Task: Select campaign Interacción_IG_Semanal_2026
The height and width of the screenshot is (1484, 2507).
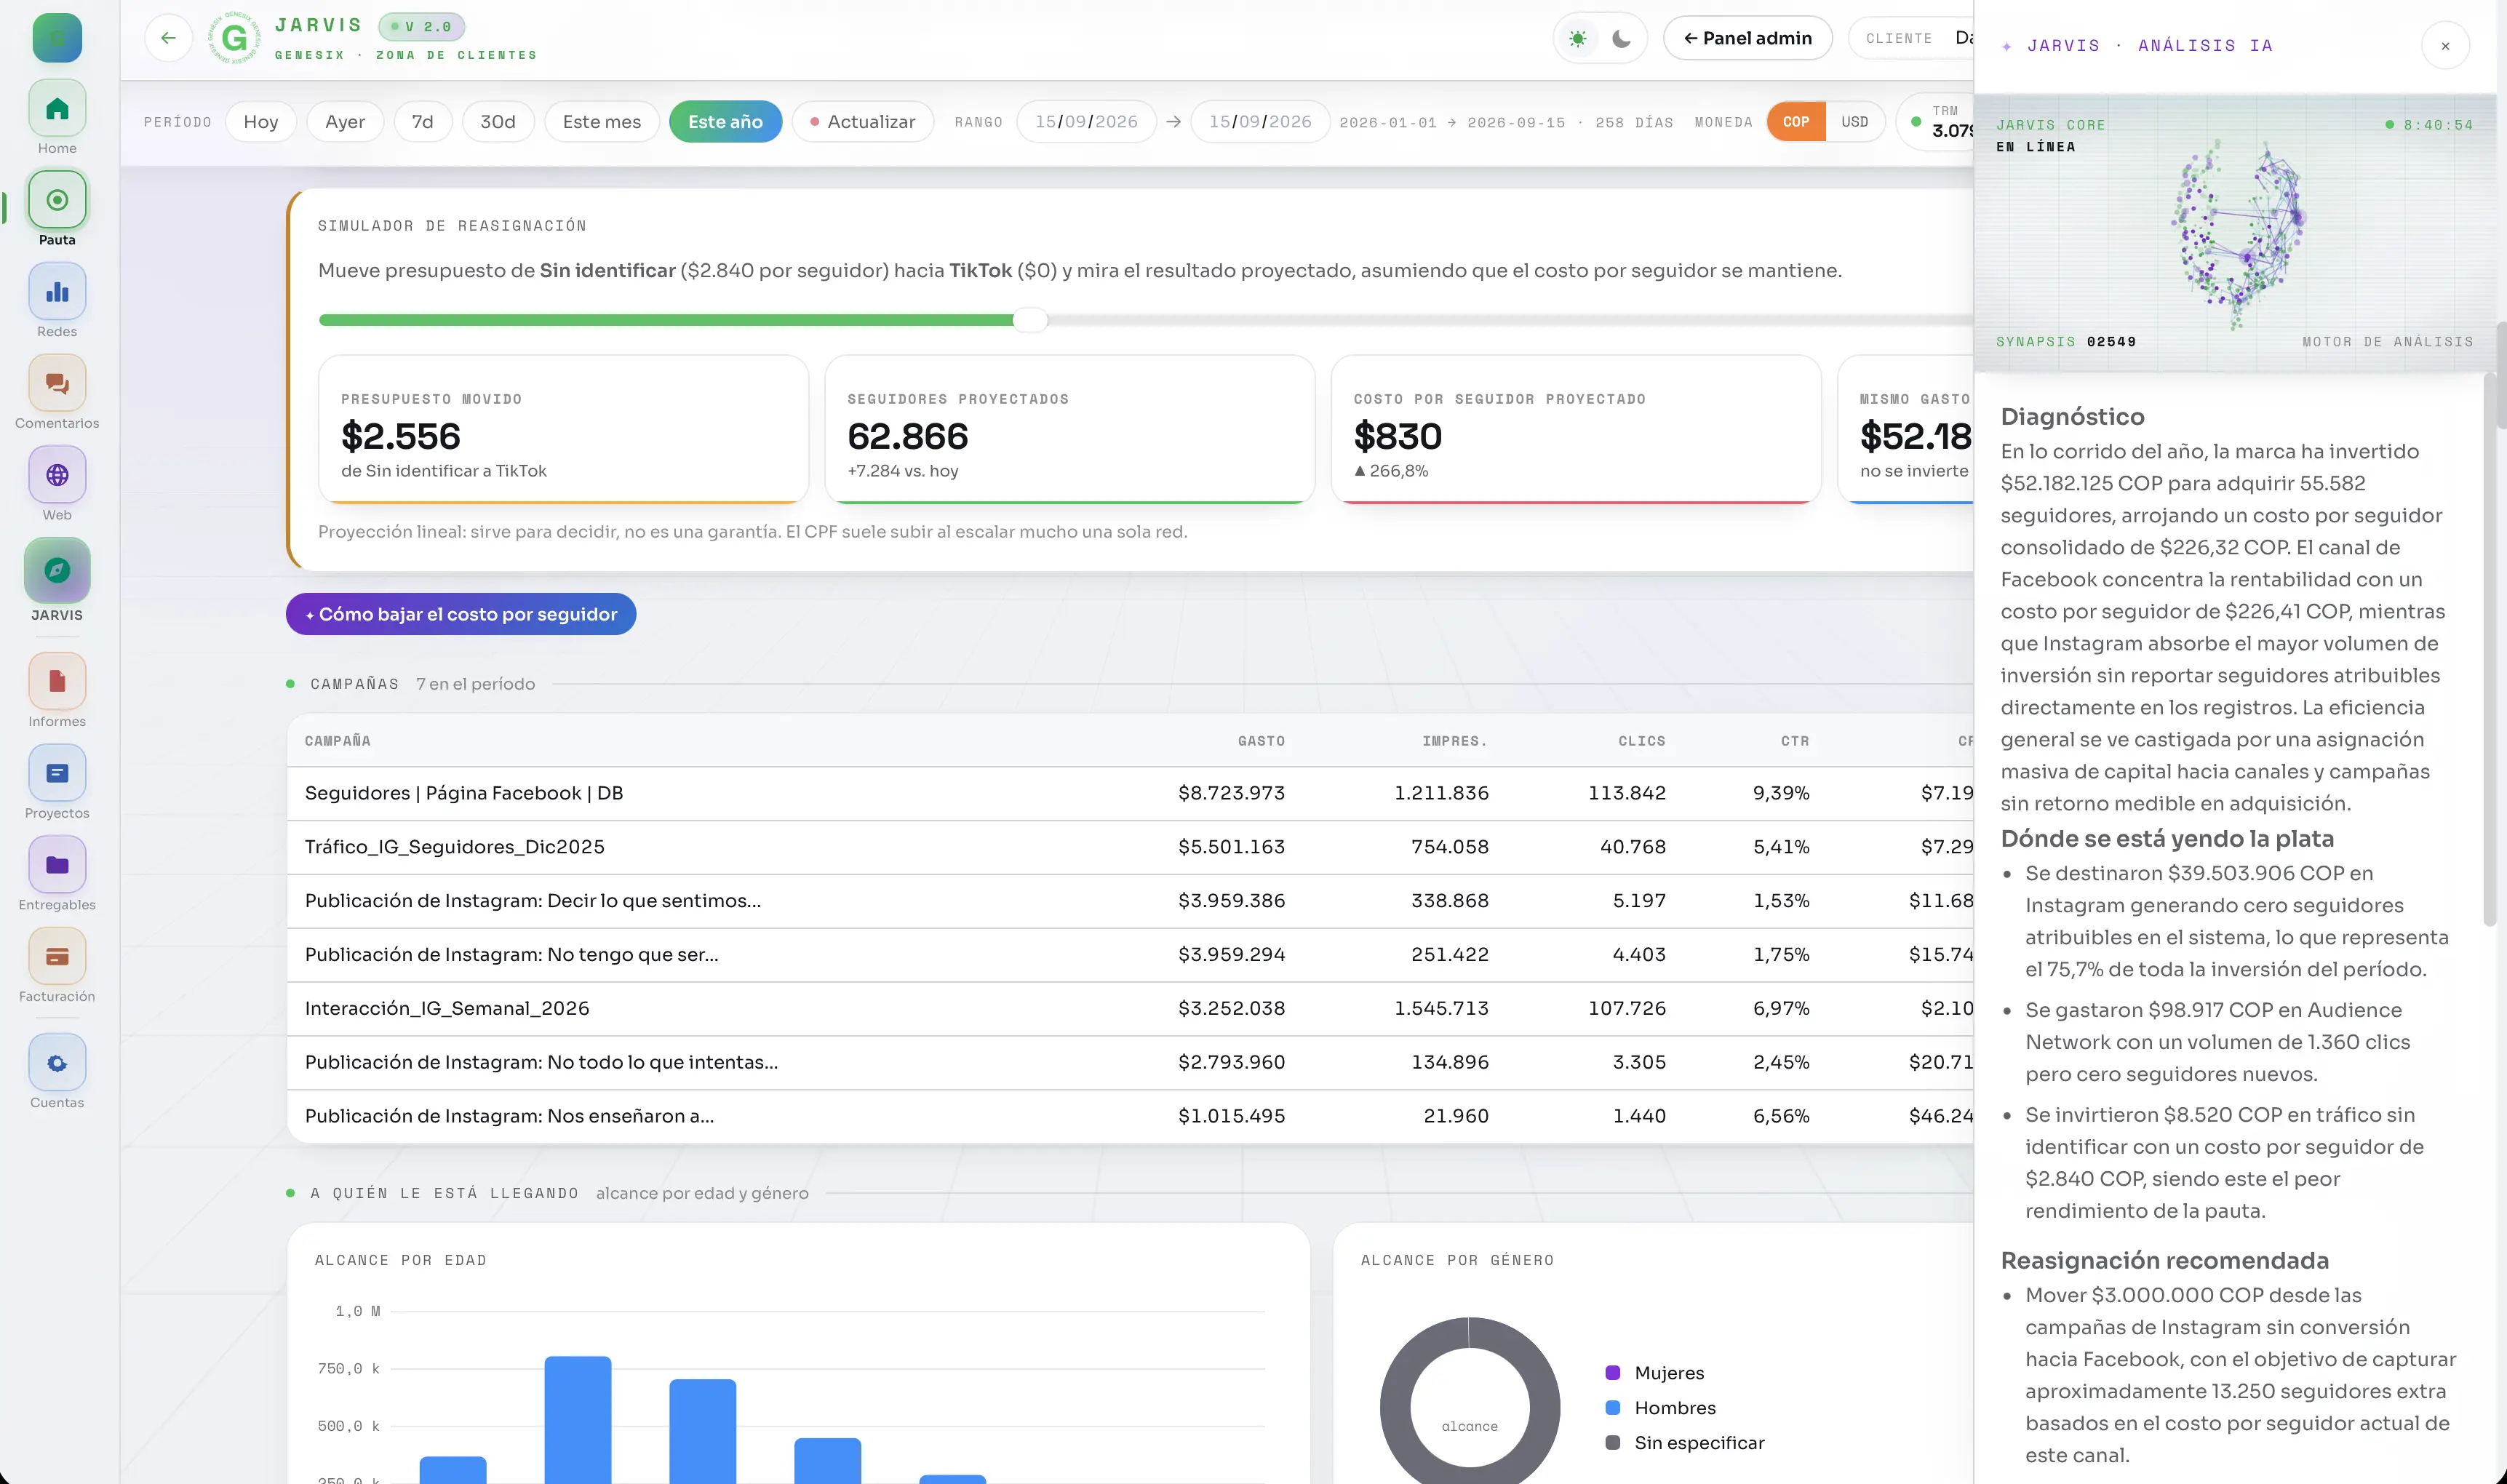Action: point(1131,1010)
